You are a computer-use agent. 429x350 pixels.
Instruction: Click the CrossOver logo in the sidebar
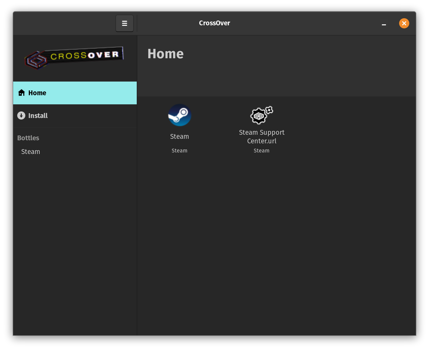coord(74,57)
